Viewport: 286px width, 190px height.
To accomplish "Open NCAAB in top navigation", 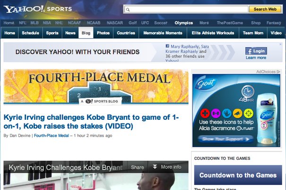I will [x=94, y=23].
